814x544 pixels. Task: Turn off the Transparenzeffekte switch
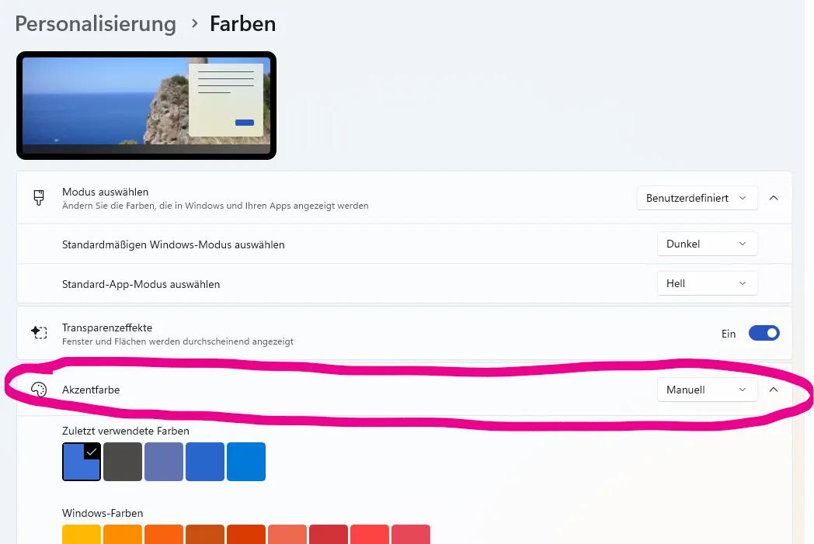pyautogui.click(x=764, y=334)
